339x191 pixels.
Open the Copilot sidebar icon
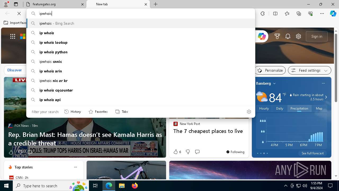(x=333, y=14)
